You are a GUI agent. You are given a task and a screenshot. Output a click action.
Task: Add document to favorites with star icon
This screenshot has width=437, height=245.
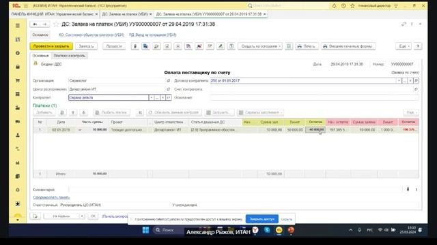pos(56,24)
